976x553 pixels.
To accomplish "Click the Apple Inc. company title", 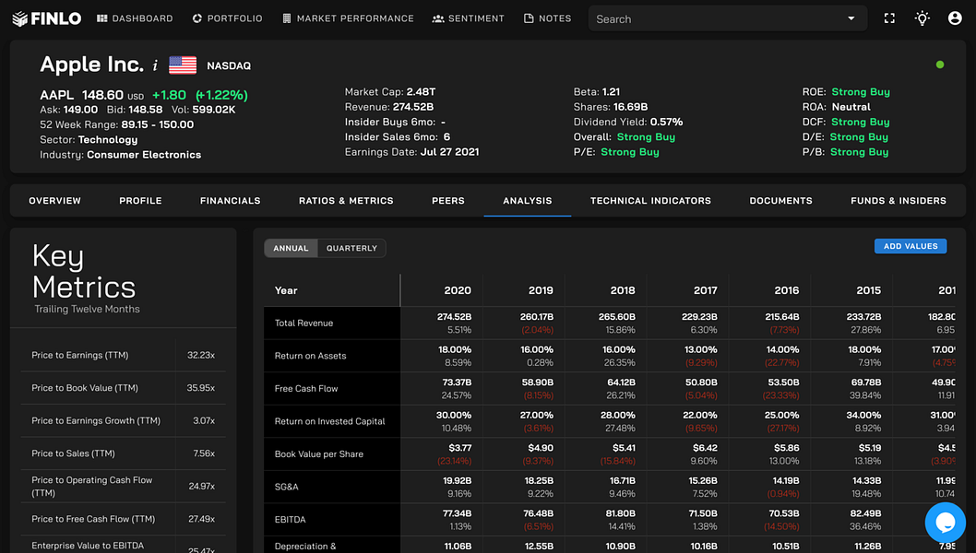I will pyautogui.click(x=91, y=65).
